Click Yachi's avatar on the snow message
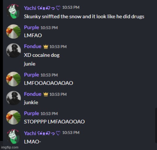This screenshot has height=150, width=157. click(x=14, y=11)
